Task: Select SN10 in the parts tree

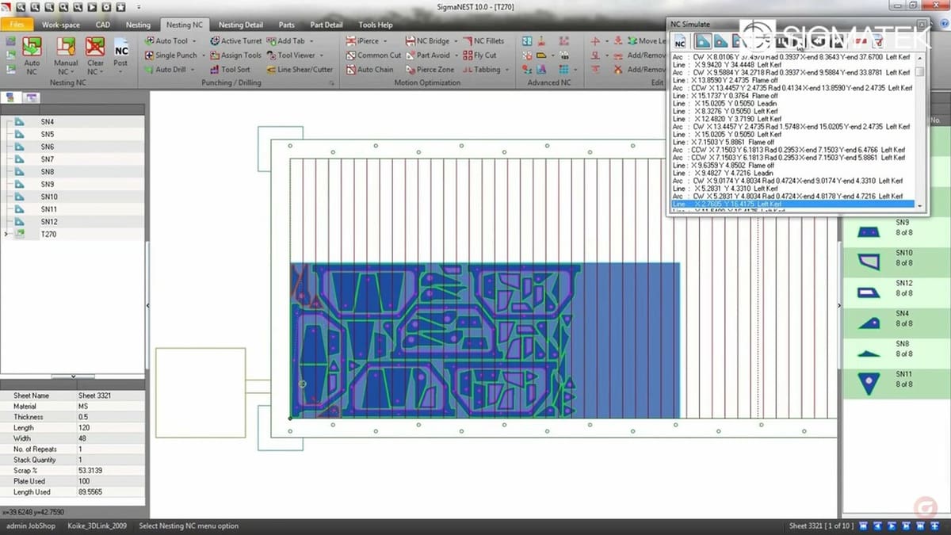Action: [x=49, y=197]
